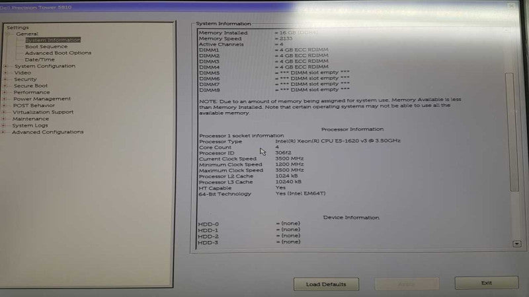Click the Minimum Clock Speed 1200 MHz value
Screen dimensions: 529x297
point(290,164)
